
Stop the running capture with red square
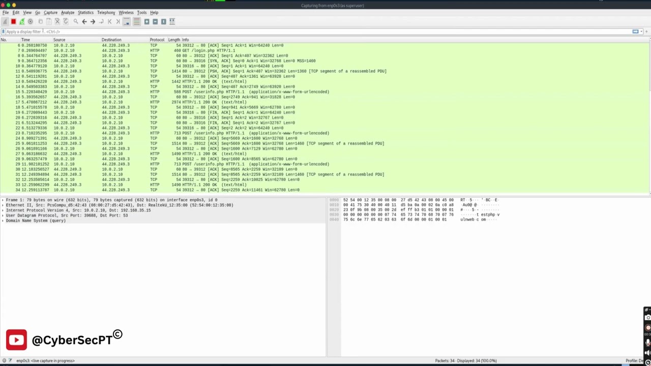click(14, 21)
